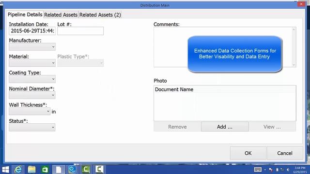310x174 pixels.
Task: Open File Explorer from the taskbar
Action: click(31, 170)
